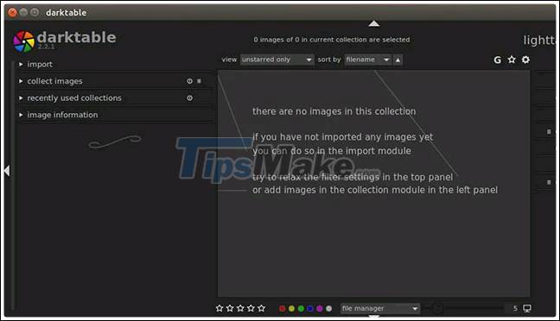Click the empty lighttable center area message

point(375,150)
